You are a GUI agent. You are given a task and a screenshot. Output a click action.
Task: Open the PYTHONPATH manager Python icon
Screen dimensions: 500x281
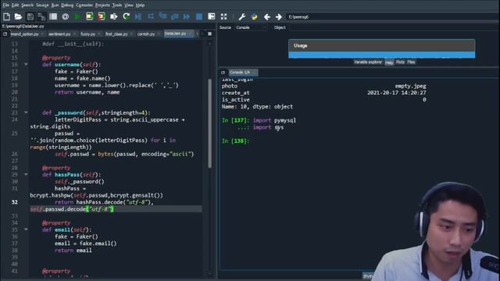(x=254, y=16)
